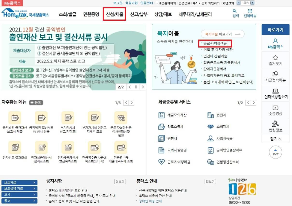Image resolution: width=292 pixels, height=206 pixels.
Task: Open 숏폼영상 play icon
Action: [275, 108]
